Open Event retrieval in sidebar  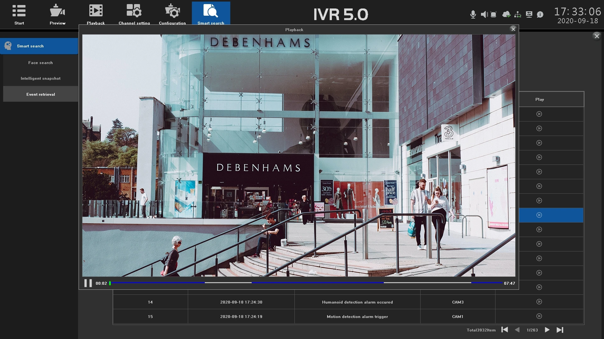pyautogui.click(x=41, y=94)
